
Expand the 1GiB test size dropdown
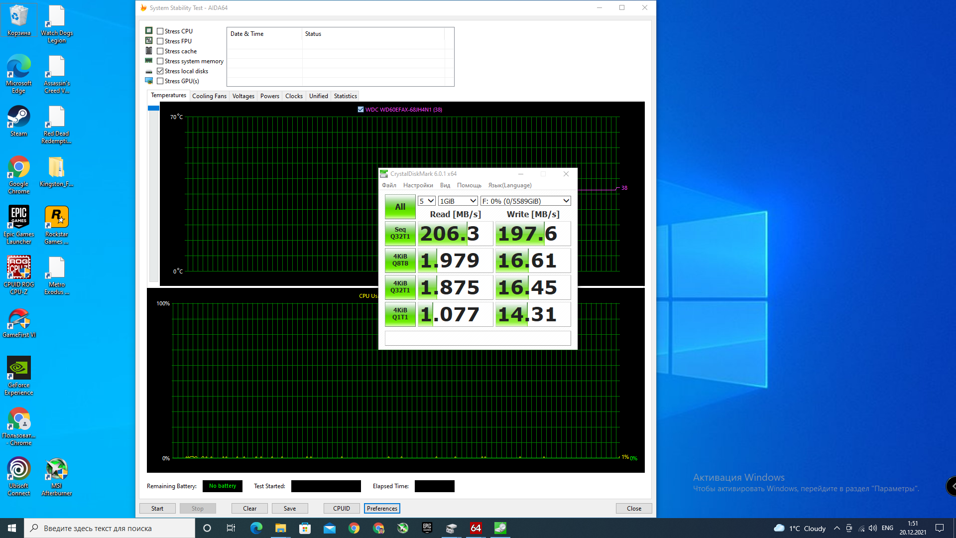pos(458,201)
